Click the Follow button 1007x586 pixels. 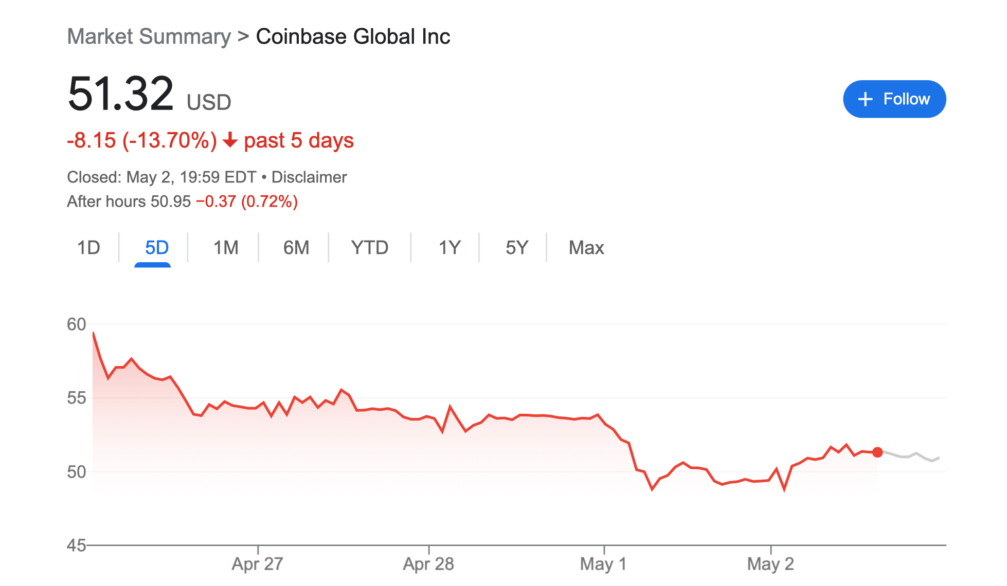894,99
